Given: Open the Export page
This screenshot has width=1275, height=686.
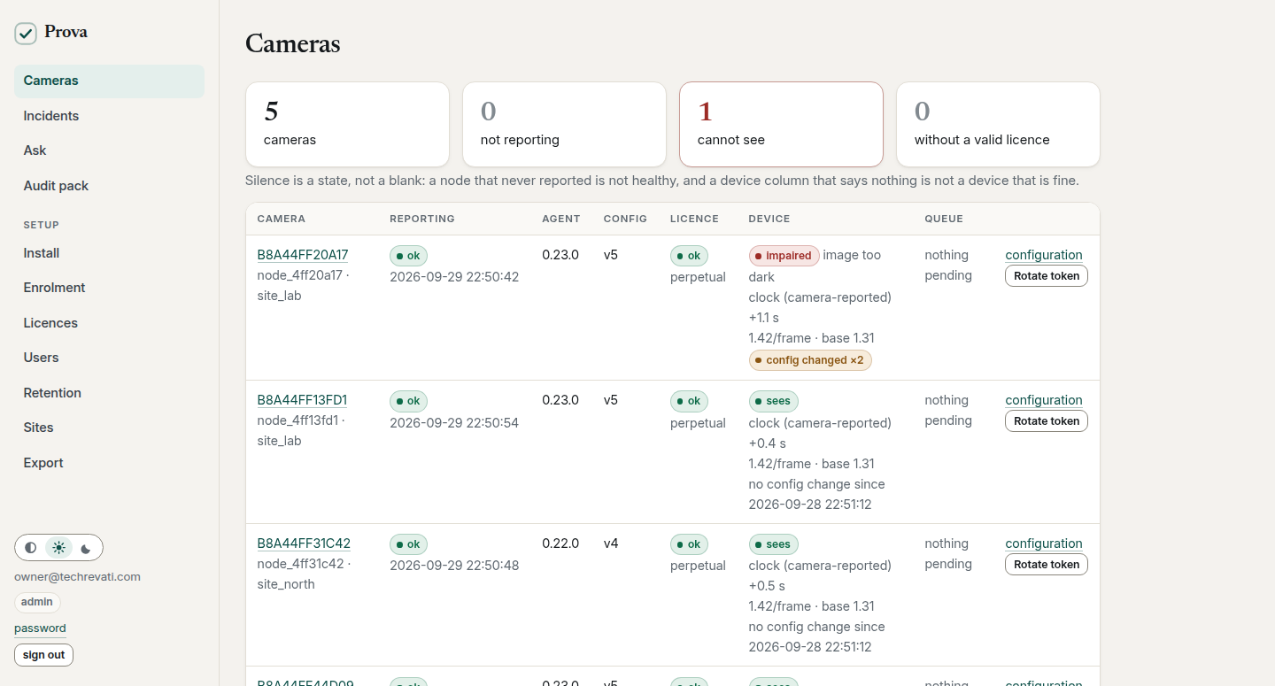Looking at the screenshot, I should 109,463.
